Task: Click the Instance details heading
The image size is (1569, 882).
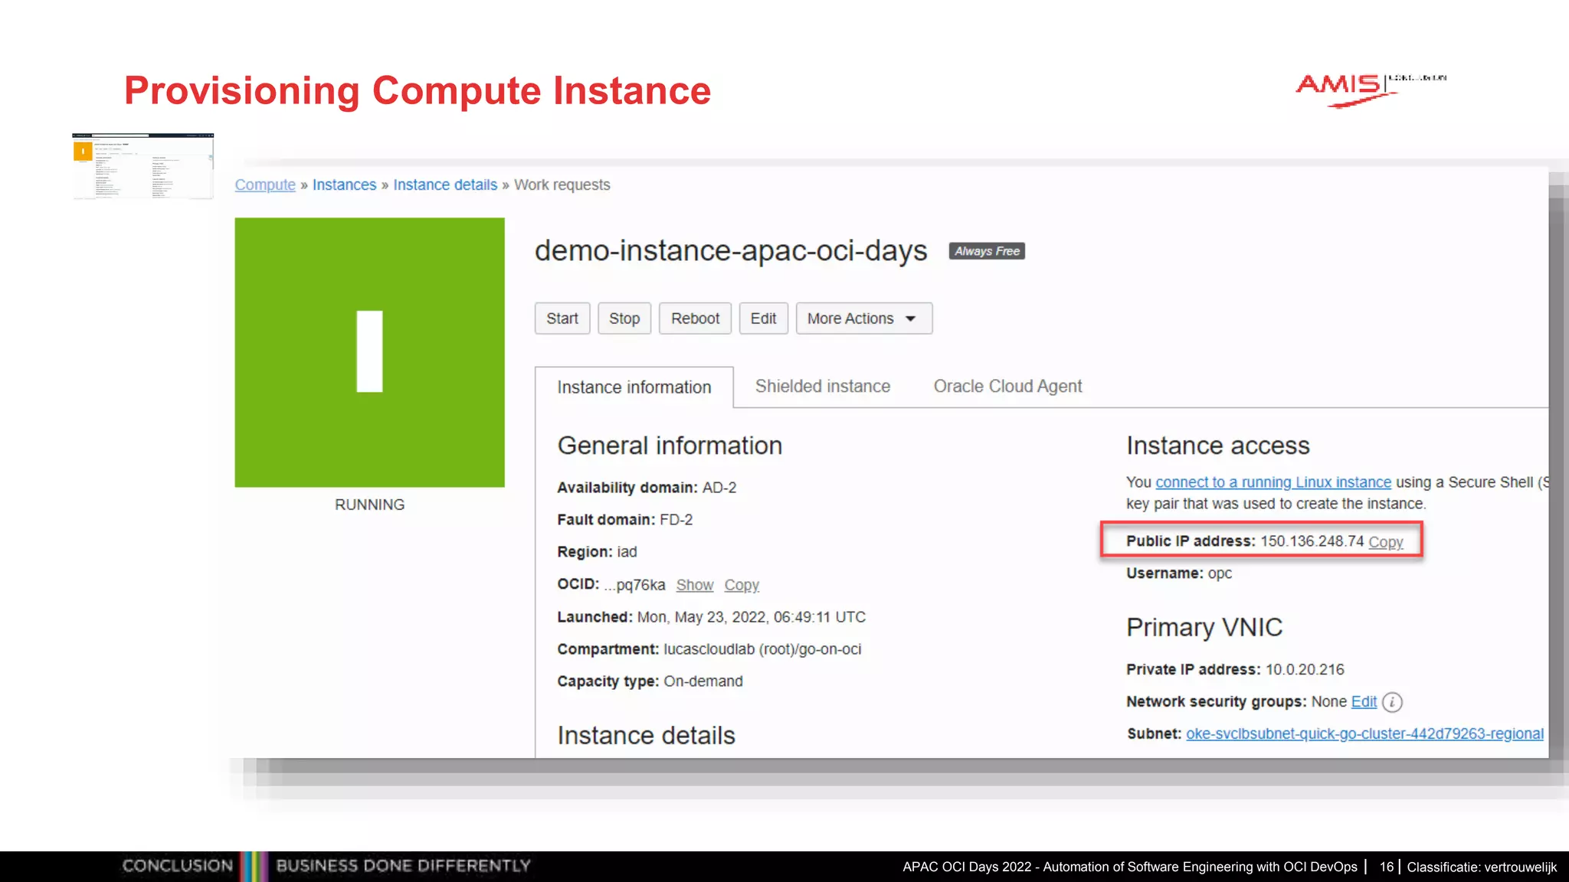Action: tap(646, 735)
